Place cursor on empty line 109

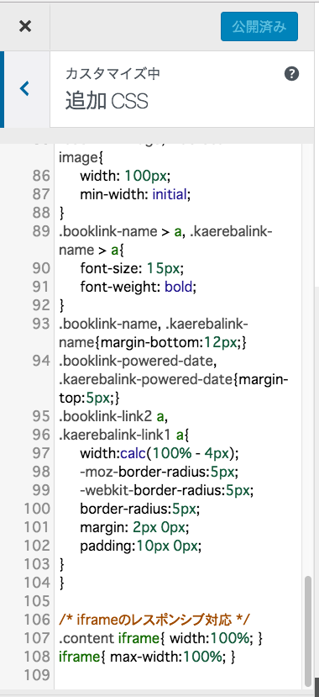tap(177, 675)
